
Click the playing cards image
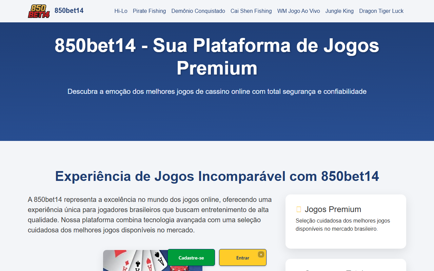coord(153,260)
